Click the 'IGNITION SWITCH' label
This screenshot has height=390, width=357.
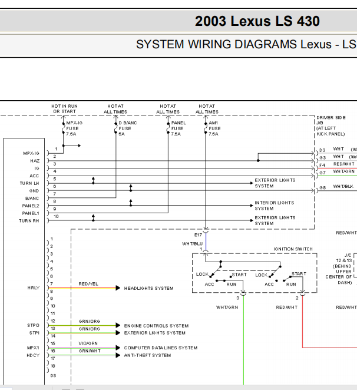(x=293, y=249)
